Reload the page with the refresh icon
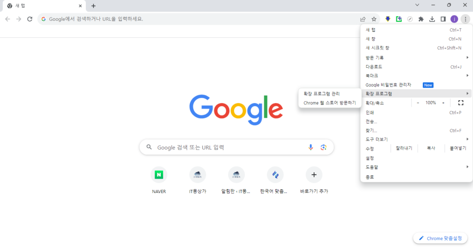This screenshot has width=473, height=247. 30,19
